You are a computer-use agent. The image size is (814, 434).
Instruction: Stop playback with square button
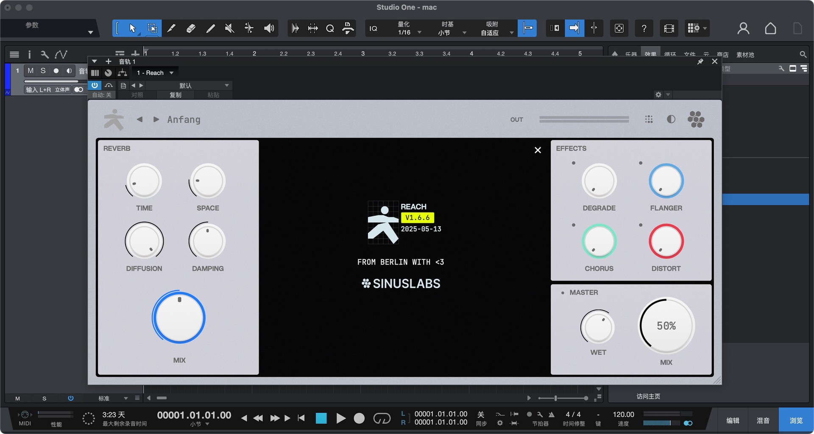(321, 418)
